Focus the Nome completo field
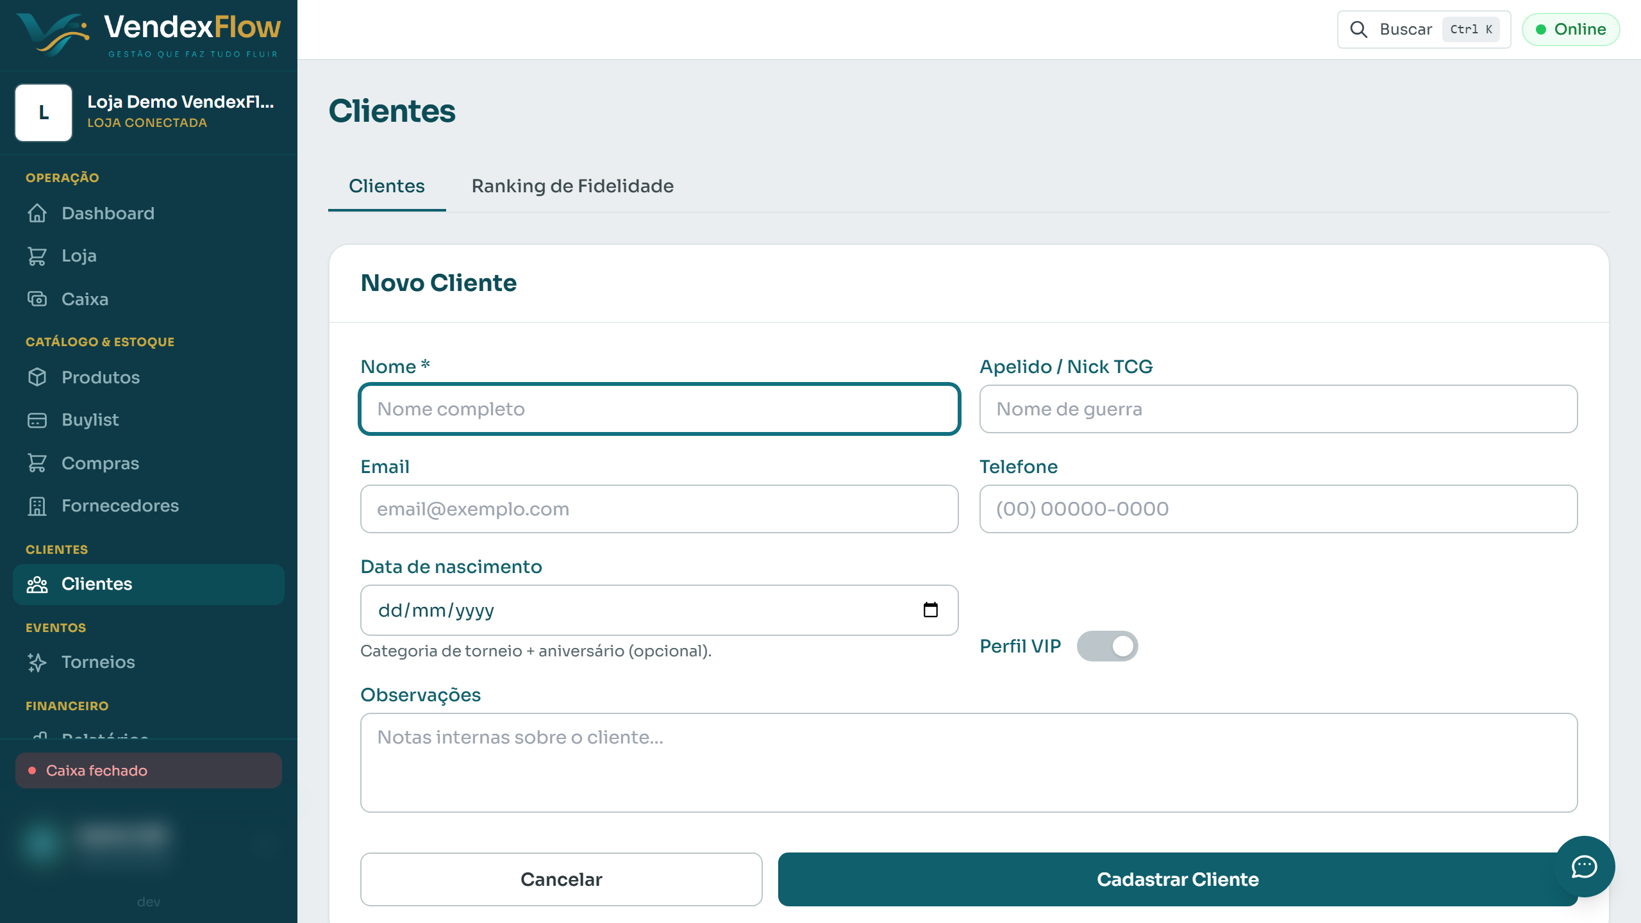Viewport: 1641px width, 923px height. tap(659, 409)
